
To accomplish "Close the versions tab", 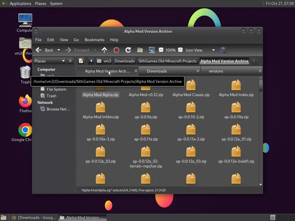I will tap(260, 71).
